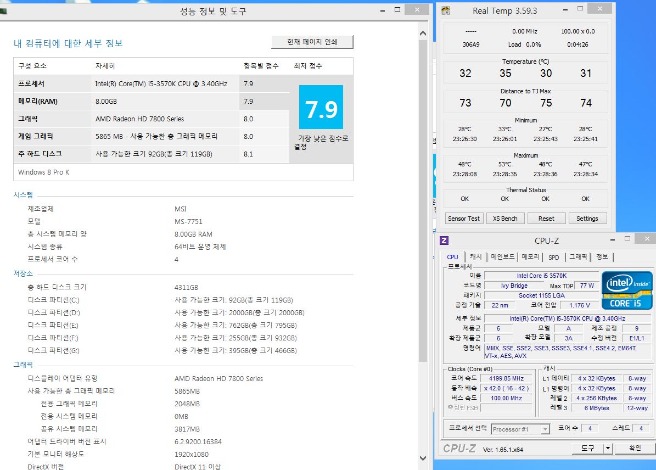
Task: Open the SPD tab
Action: (x=553, y=257)
